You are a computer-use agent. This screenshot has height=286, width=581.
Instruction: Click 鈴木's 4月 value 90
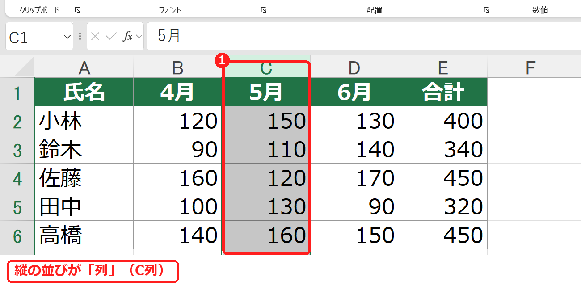pos(177,149)
